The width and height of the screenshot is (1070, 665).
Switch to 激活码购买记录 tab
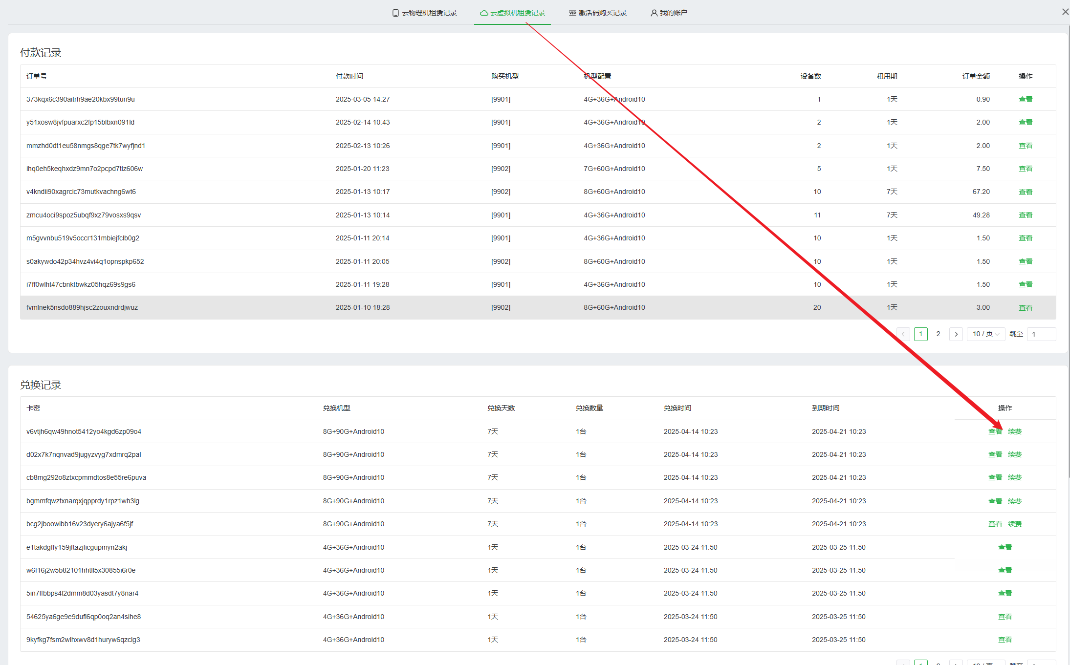coord(597,13)
